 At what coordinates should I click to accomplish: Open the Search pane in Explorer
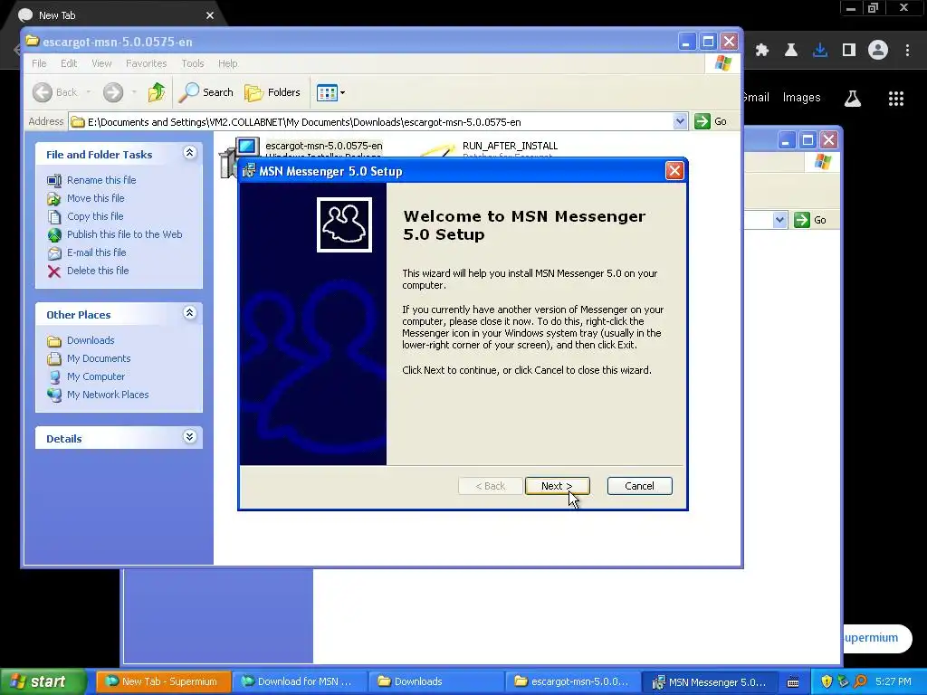206,92
